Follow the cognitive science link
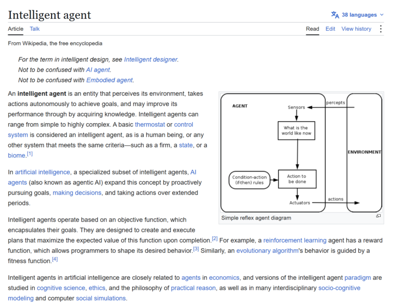The height and width of the screenshot is (307, 393). click(x=61, y=288)
